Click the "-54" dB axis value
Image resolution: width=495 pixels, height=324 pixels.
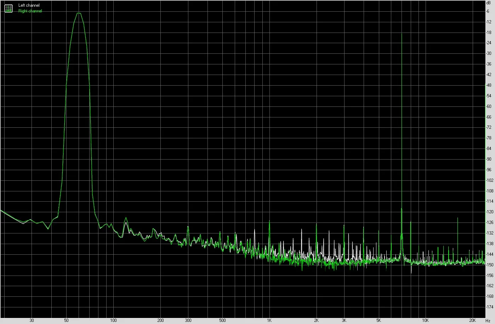489,96
